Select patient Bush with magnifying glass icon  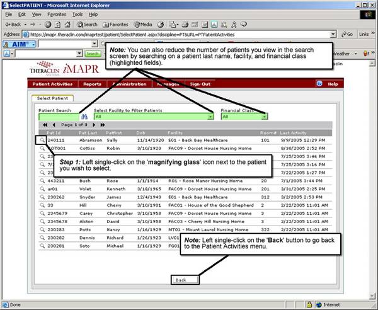coord(42,180)
